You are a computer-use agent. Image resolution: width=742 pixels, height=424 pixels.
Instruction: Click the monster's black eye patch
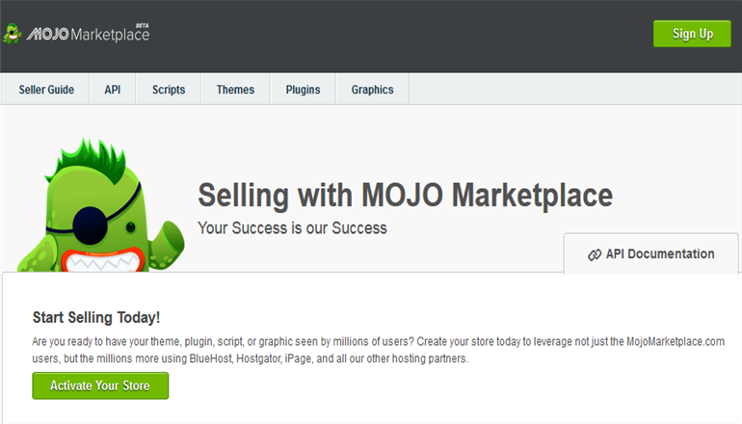pyautogui.click(x=90, y=225)
